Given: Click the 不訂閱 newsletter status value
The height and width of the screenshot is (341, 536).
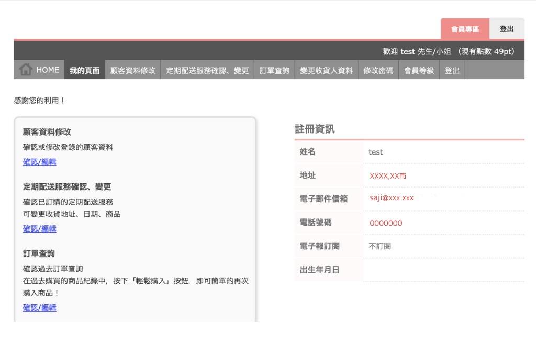Looking at the screenshot, I should 379,246.
